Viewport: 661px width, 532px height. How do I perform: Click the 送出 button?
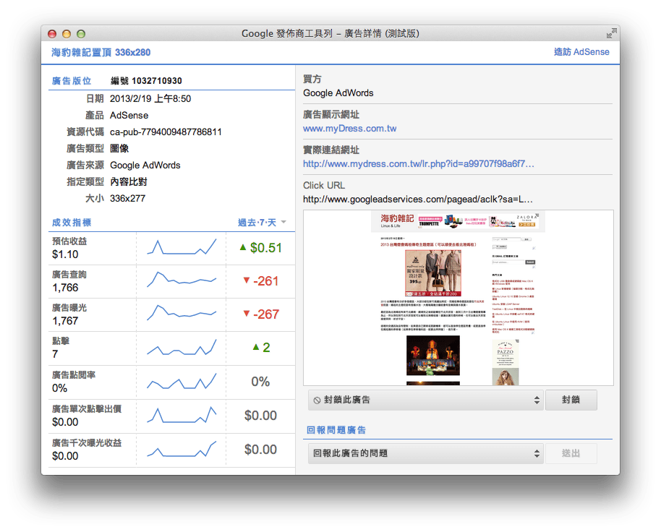(571, 453)
